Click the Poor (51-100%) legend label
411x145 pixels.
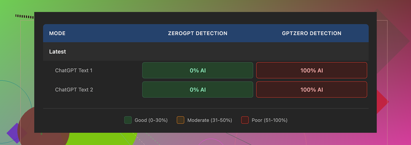(269, 120)
